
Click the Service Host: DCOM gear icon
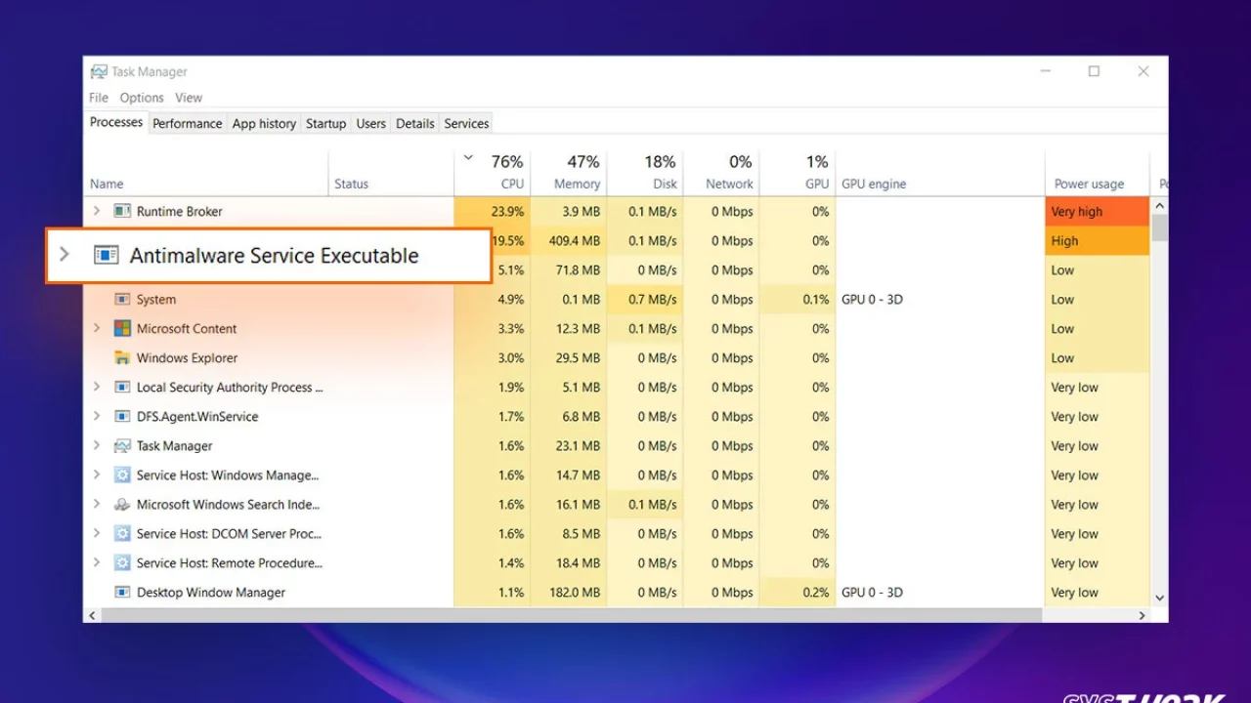[122, 533]
